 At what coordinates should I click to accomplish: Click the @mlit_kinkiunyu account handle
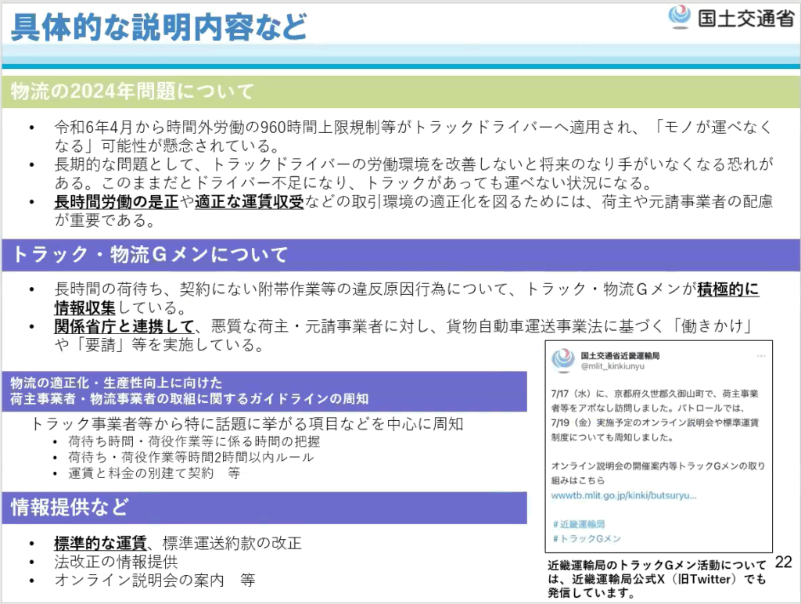(x=612, y=365)
